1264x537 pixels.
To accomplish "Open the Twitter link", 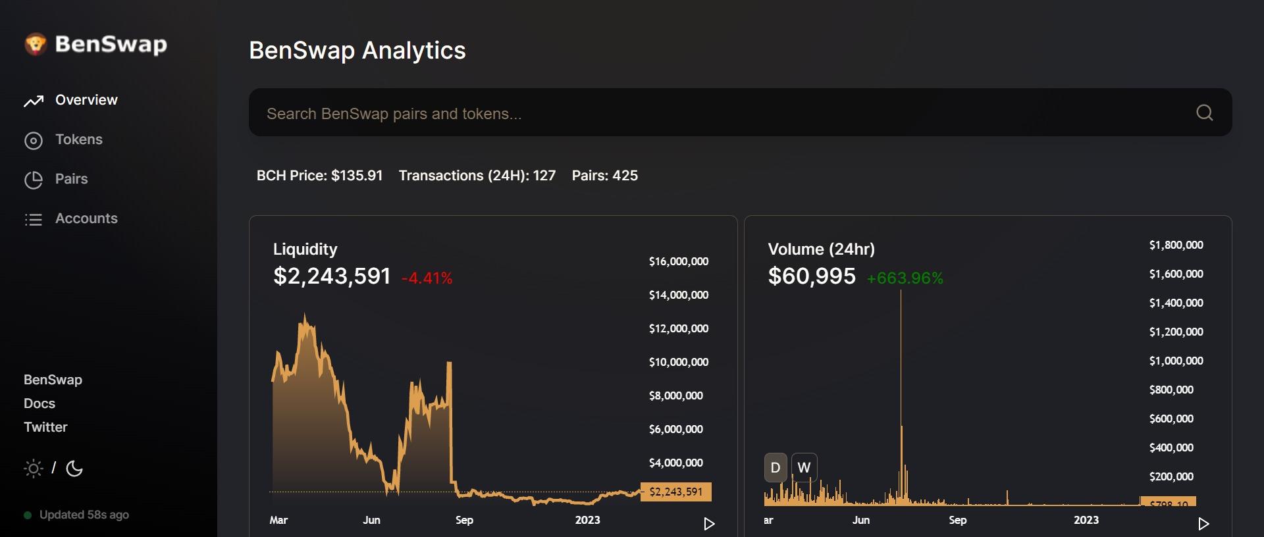I will [45, 427].
